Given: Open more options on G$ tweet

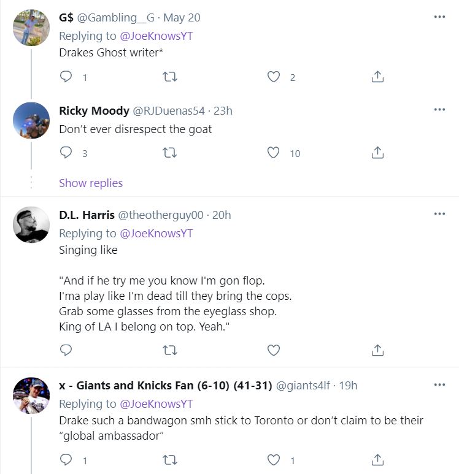Looking at the screenshot, I should 439,17.
